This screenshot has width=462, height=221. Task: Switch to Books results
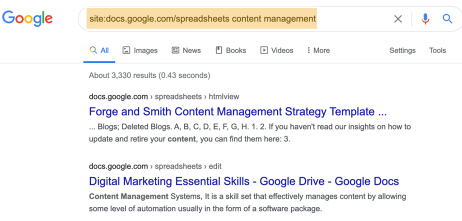(231, 50)
